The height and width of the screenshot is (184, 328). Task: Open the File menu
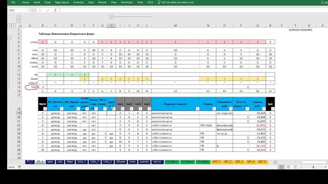tap(13, 2)
